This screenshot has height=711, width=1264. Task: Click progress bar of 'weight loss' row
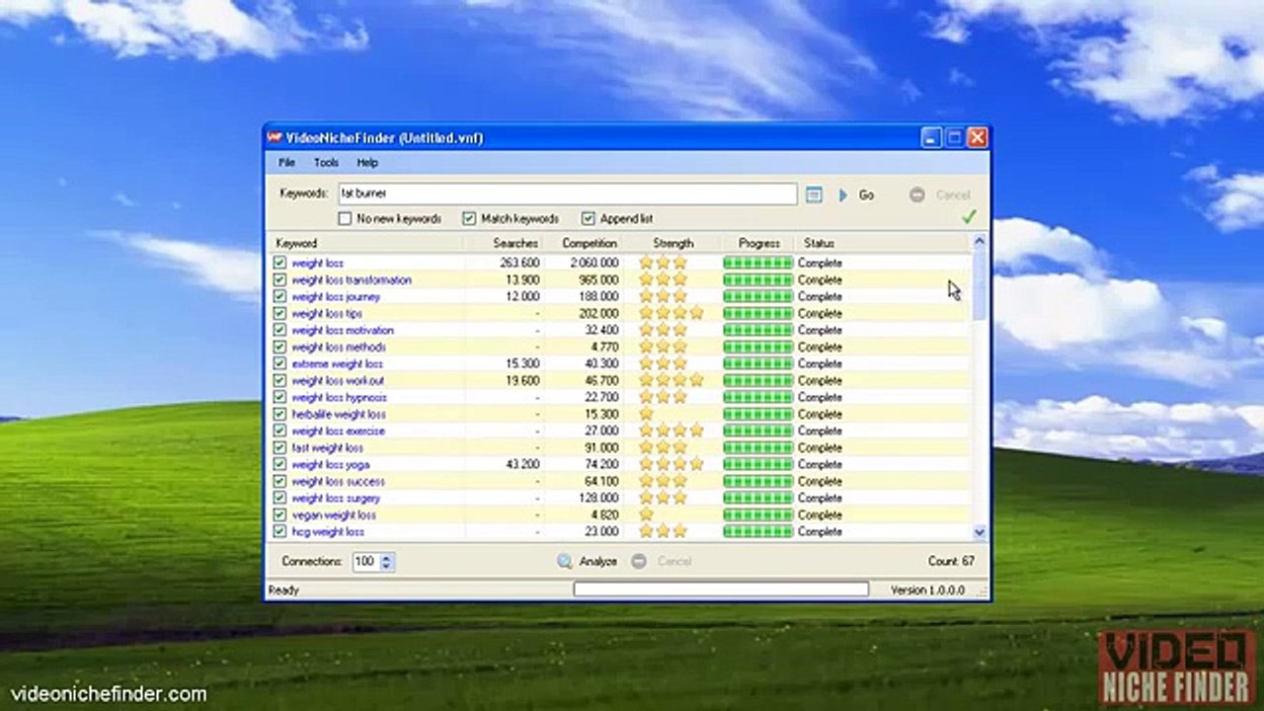tap(757, 263)
